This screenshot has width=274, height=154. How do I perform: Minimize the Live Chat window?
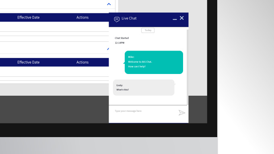click(175, 19)
